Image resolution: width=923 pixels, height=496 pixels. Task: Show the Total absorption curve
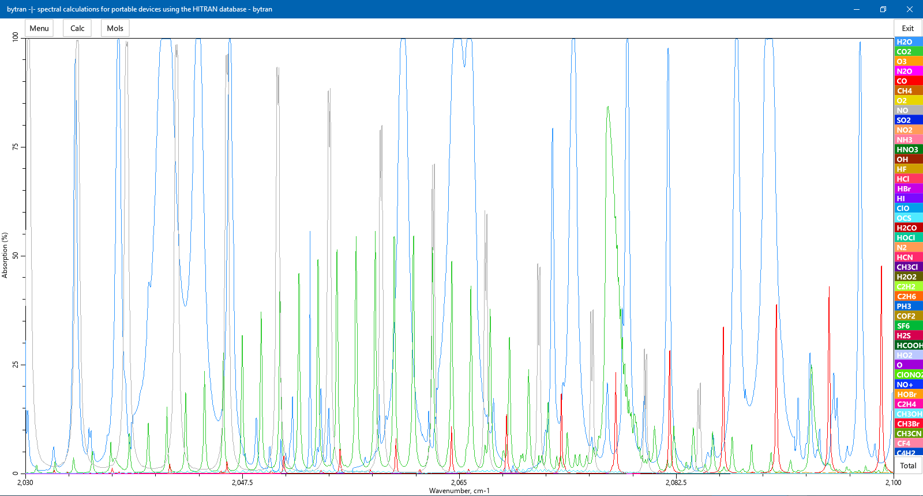[x=908, y=465]
